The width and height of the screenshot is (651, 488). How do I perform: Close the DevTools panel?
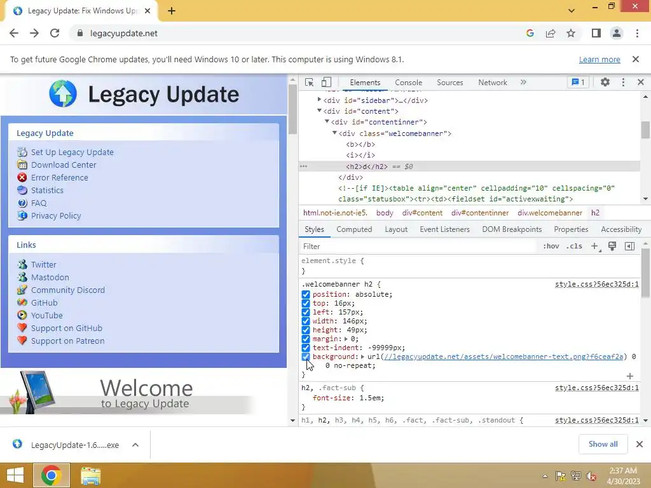(641, 82)
